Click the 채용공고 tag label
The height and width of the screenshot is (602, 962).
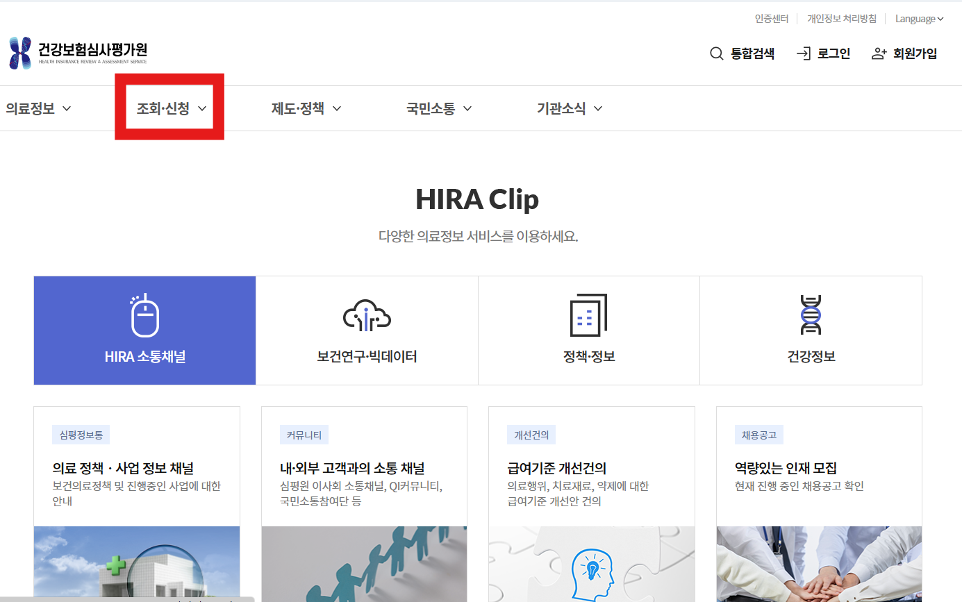click(x=759, y=435)
